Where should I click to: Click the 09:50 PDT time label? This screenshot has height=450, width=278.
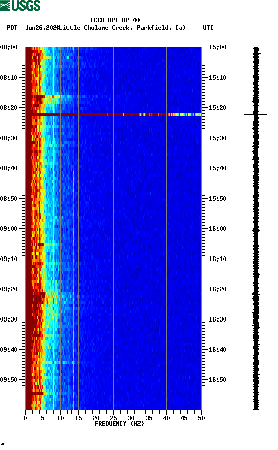9,379
